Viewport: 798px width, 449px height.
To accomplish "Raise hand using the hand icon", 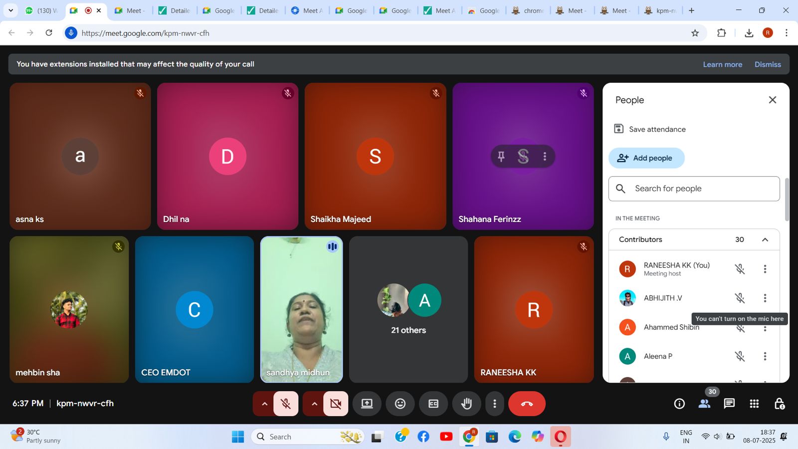I will click(466, 404).
